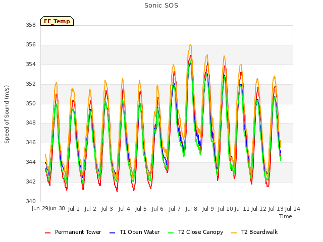Click the Jul 13 x-axis date label
The width and height of the screenshot is (323, 242).
pyautogui.click(x=276, y=209)
